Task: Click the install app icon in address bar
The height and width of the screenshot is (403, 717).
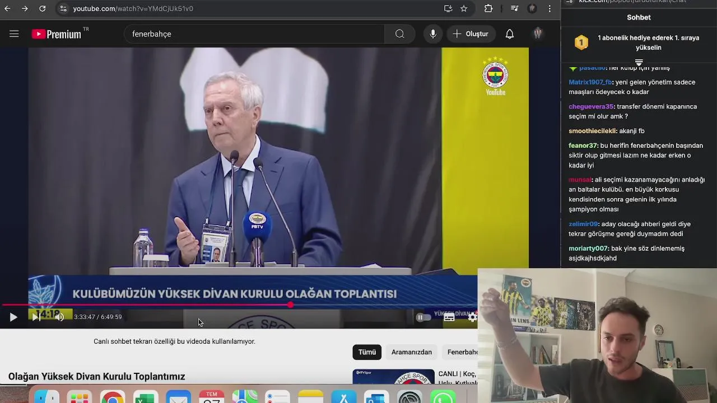Action: (448, 8)
